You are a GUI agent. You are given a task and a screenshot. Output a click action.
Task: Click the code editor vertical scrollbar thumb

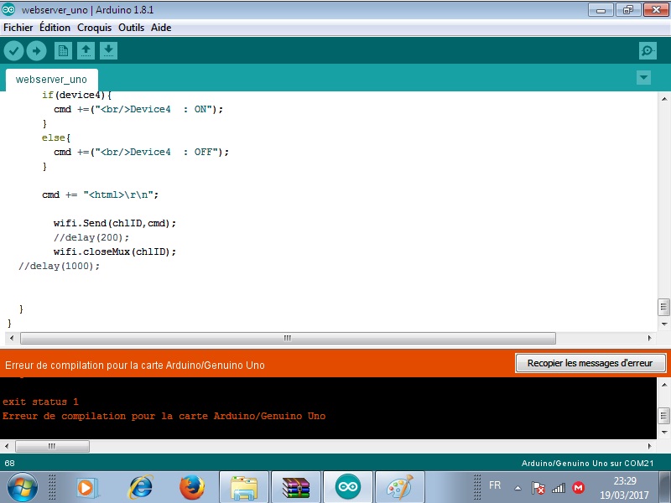tap(663, 307)
